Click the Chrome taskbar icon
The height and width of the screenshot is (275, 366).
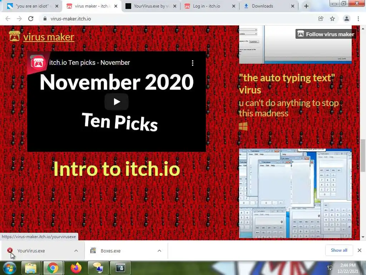tap(53, 268)
